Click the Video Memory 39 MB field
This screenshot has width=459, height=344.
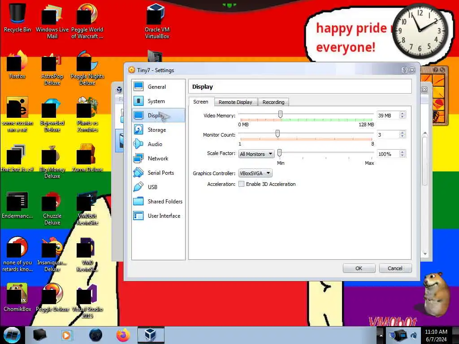[388, 116]
